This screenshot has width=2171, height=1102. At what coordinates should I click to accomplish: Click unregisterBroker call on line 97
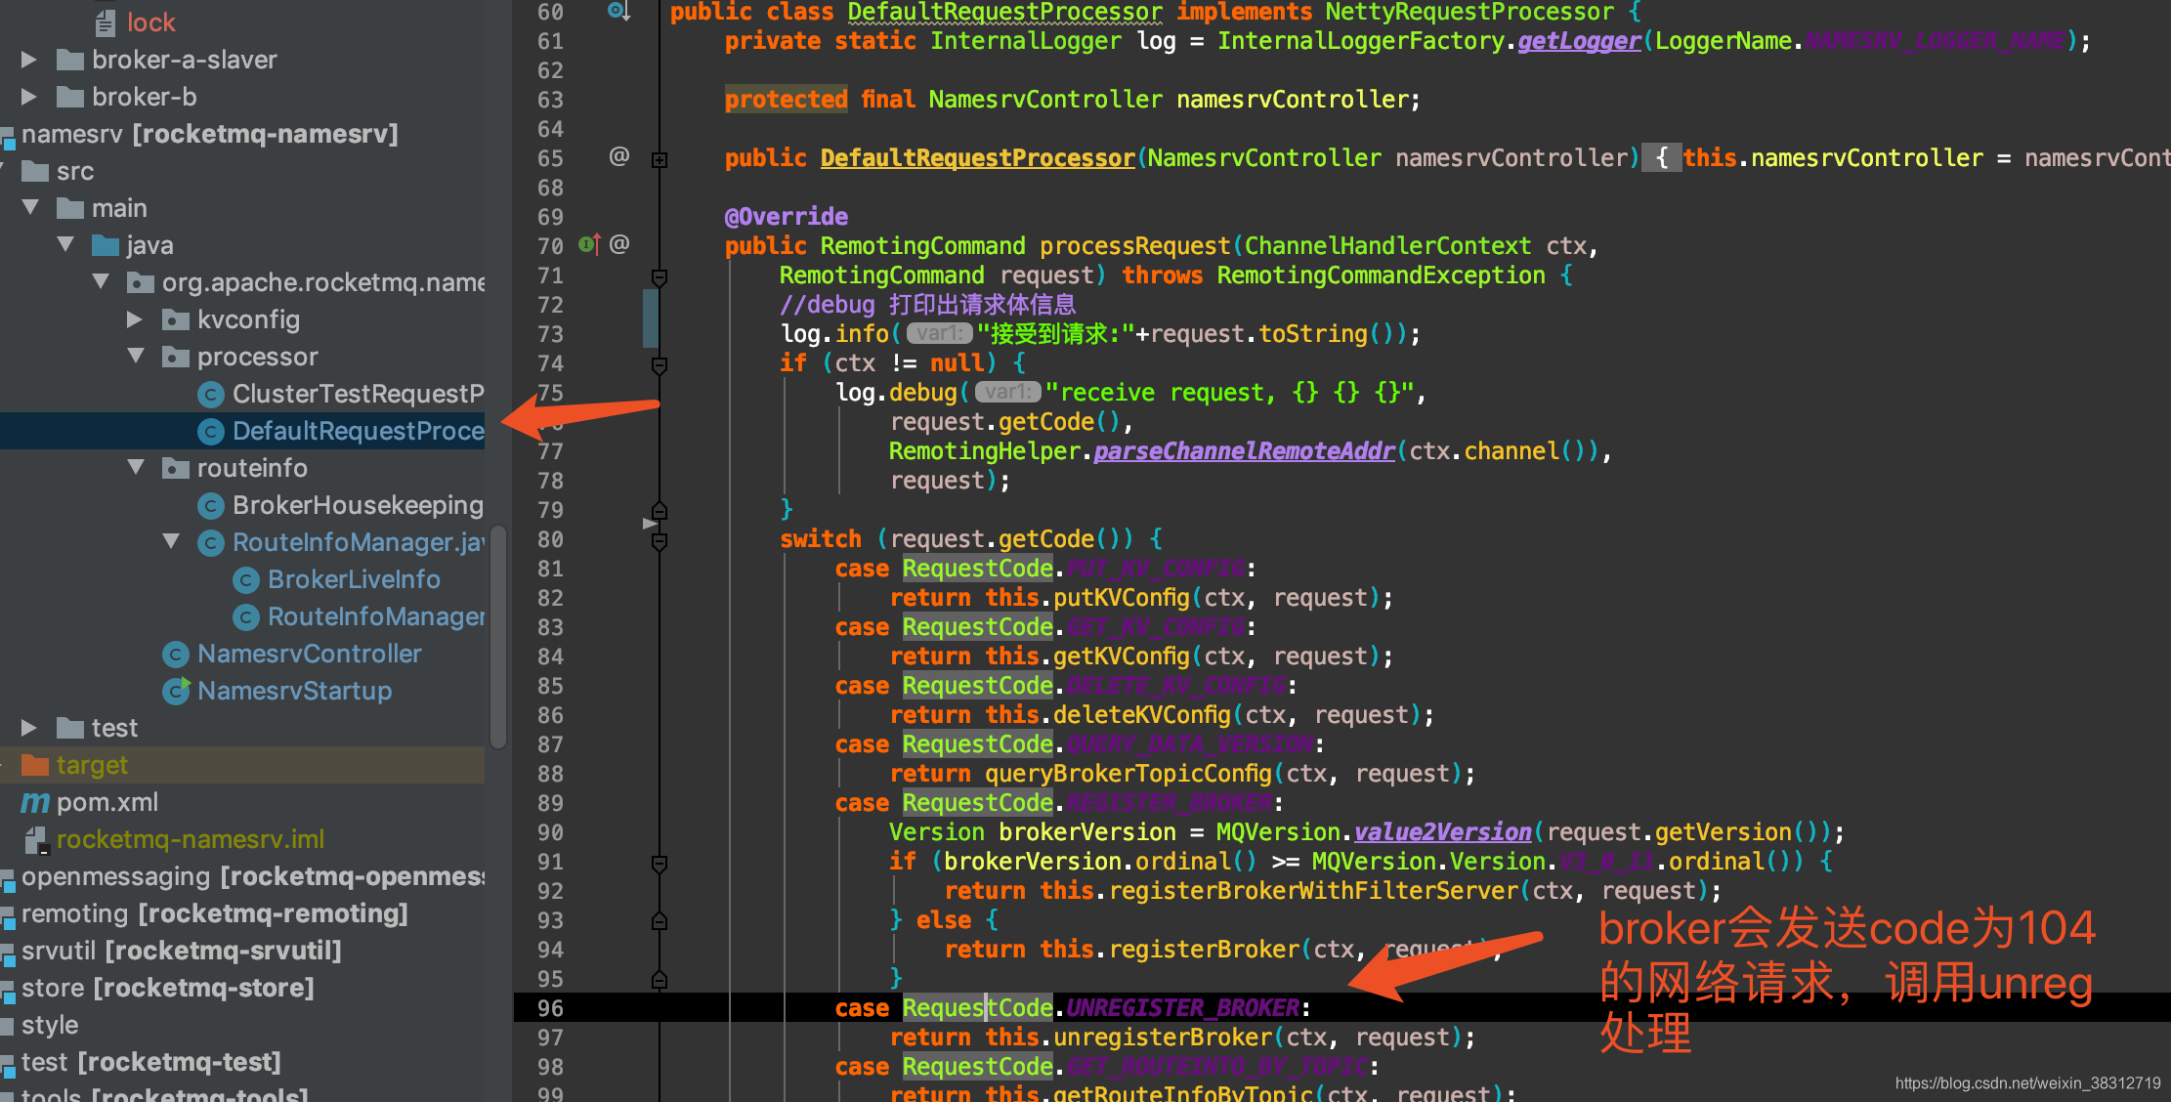click(1162, 1038)
